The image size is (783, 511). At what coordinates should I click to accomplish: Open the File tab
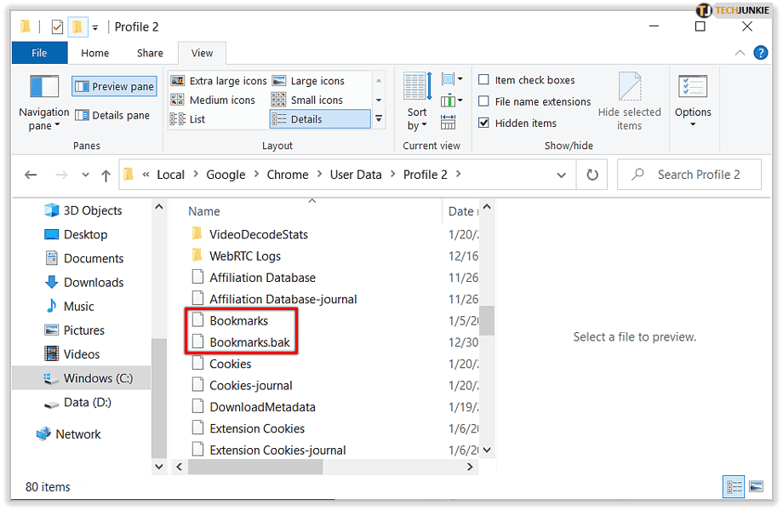click(x=39, y=53)
